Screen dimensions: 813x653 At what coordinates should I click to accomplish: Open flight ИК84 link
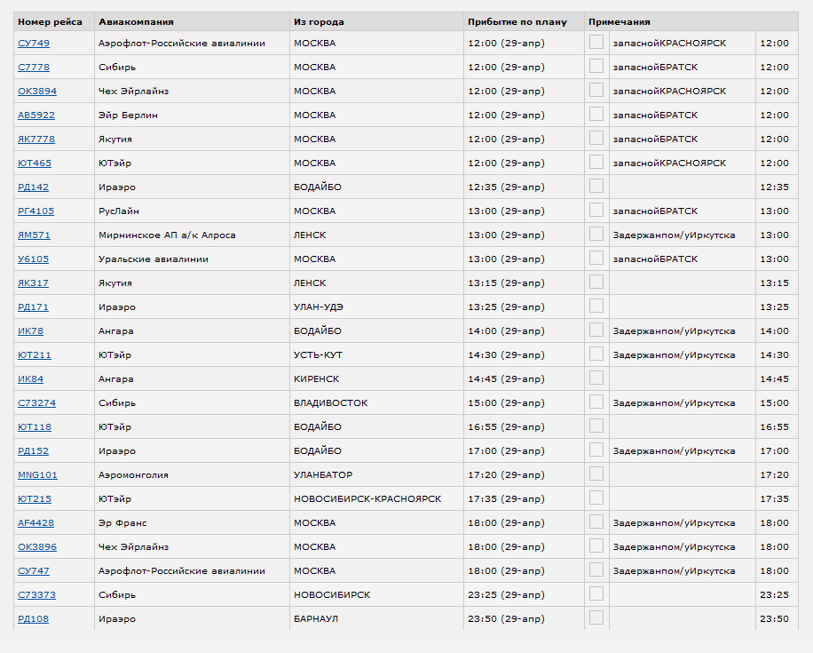pyautogui.click(x=30, y=379)
